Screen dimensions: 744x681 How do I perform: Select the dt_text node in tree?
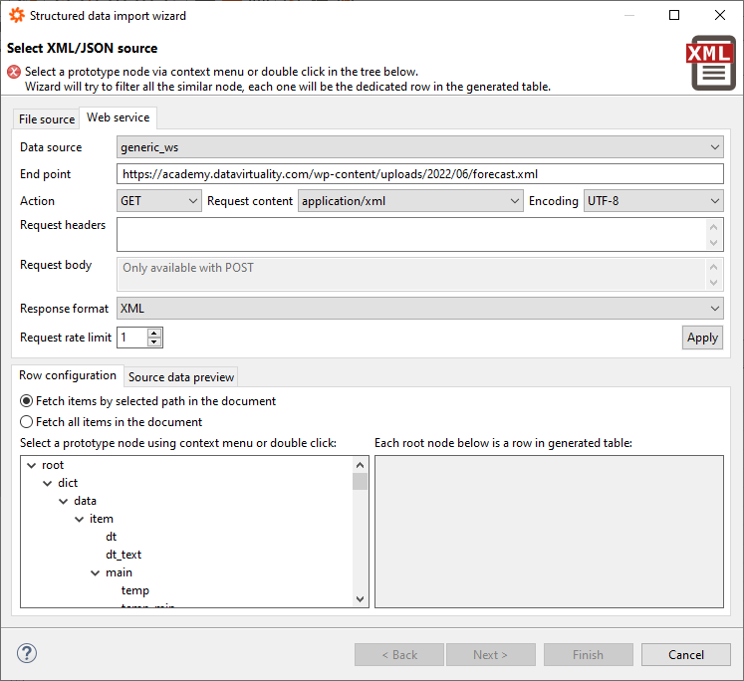point(124,555)
